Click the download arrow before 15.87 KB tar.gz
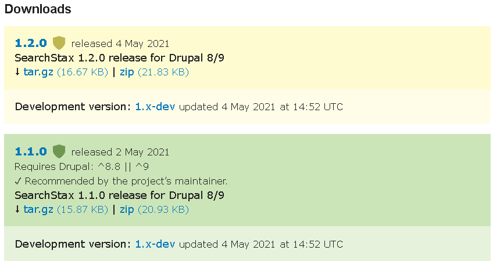Image resolution: width=493 pixels, height=261 pixels. [17, 209]
